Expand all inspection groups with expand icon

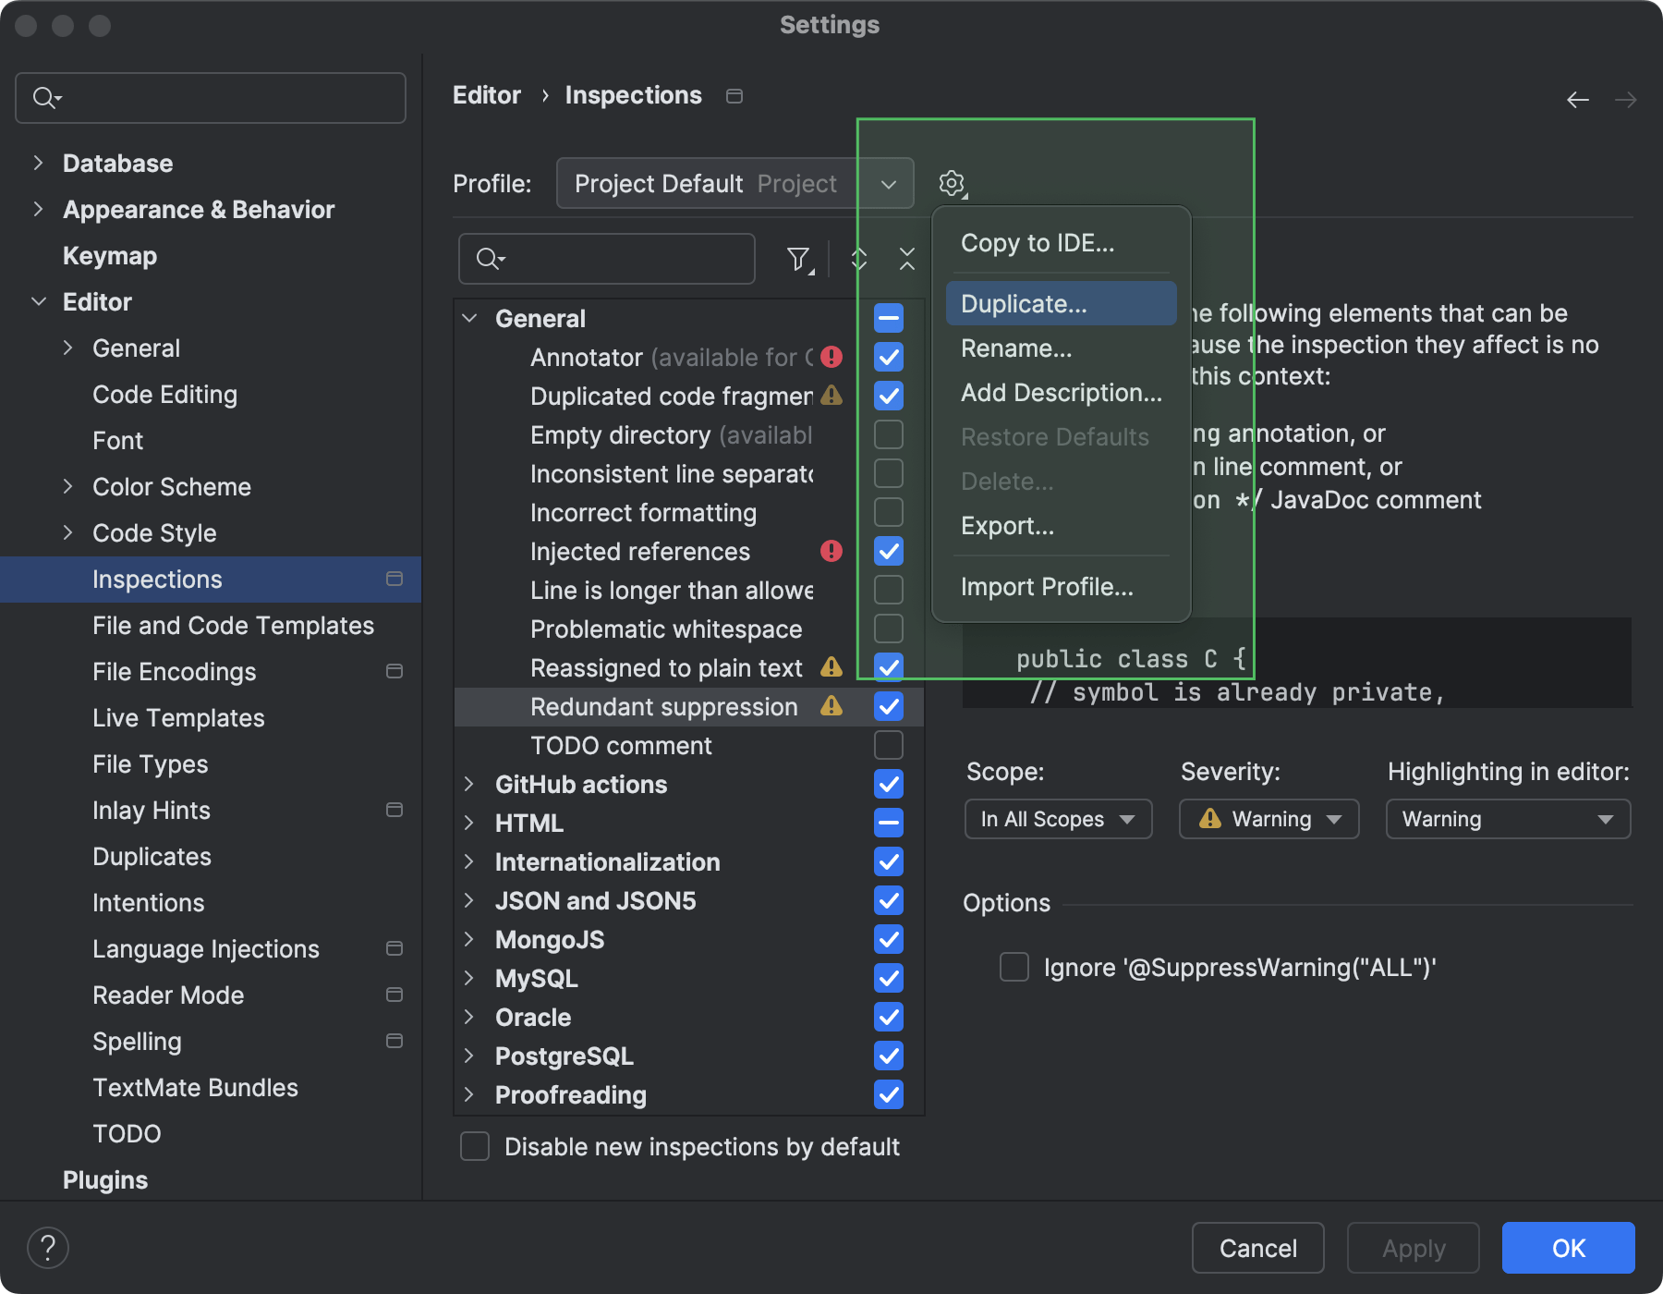click(x=857, y=259)
